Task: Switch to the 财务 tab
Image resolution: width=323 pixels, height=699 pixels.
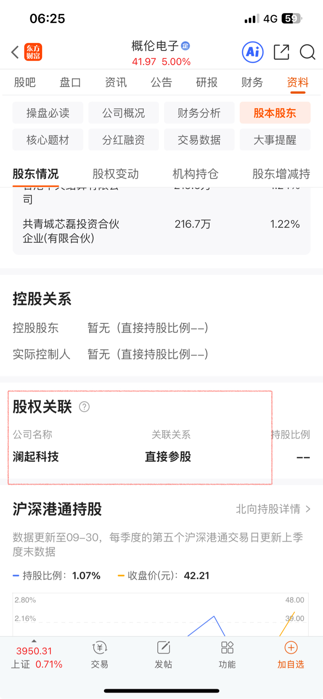Action: tap(252, 82)
